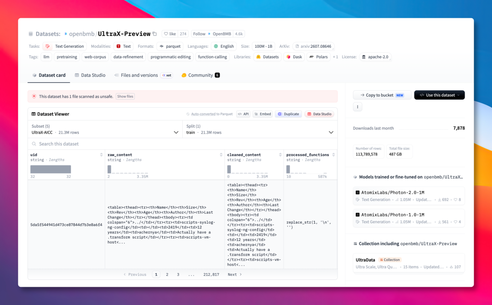This screenshot has width=492, height=305.
Task: Open the Files and versions tab
Action: (143, 75)
